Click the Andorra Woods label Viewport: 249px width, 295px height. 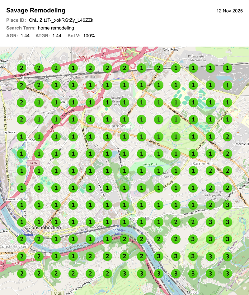(x=168, y=175)
